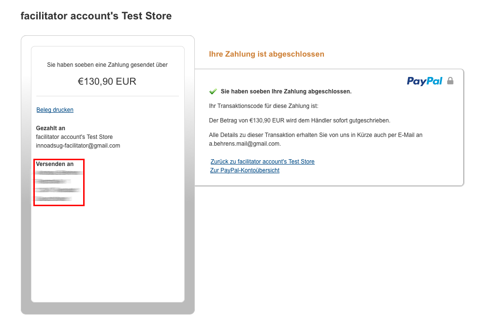This screenshot has width=482, height=317.
Task: Click the padlock security icon
Action: coord(450,81)
